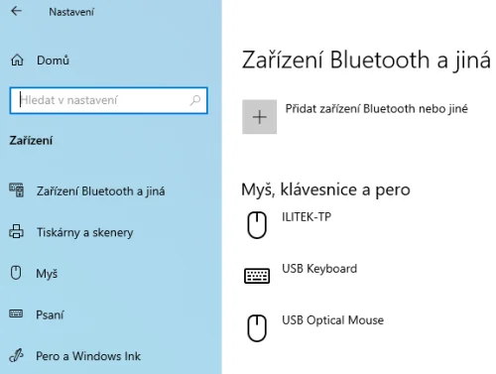Click the plus icon to add device
This screenshot has height=374, width=496.
[x=260, y=117]
